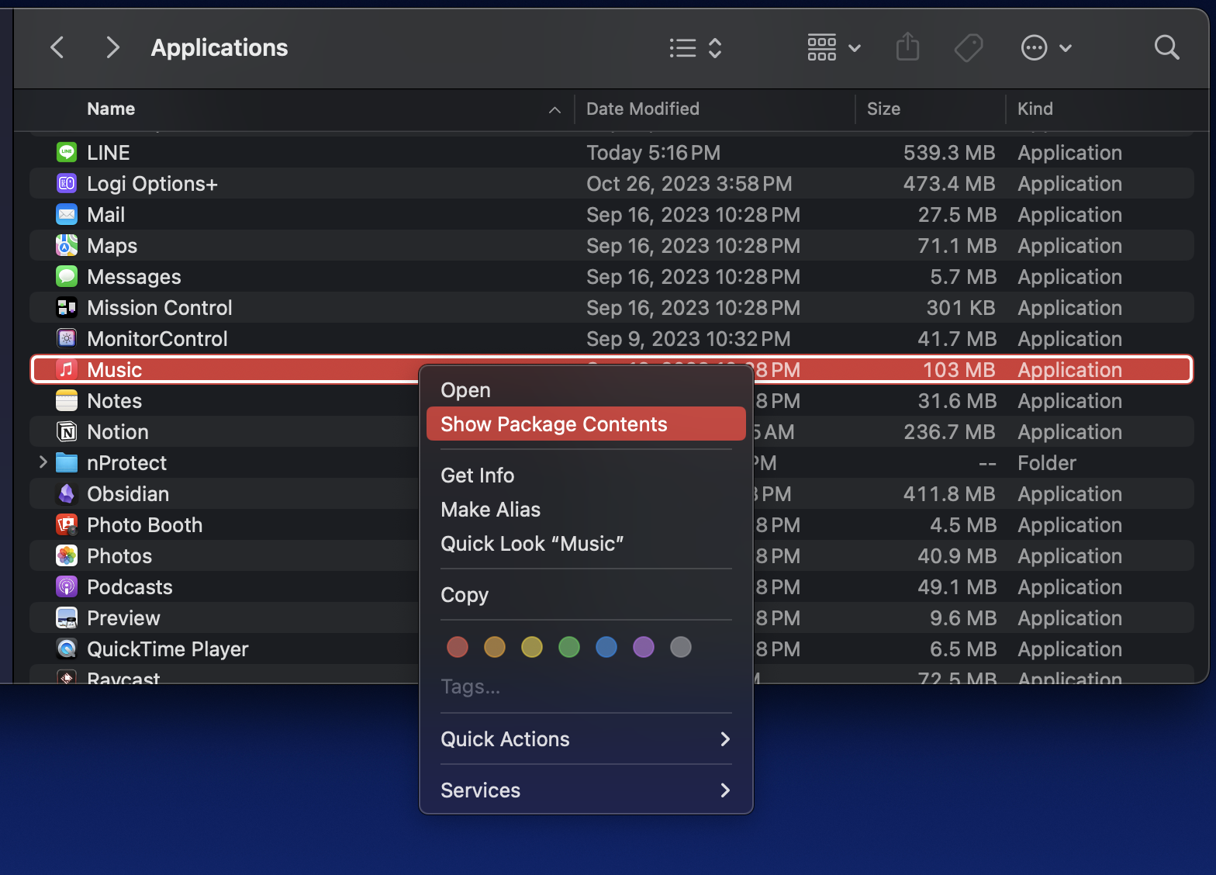Click the Messages name text
This screenshot has width=1216, height=875.
(134, 277)
